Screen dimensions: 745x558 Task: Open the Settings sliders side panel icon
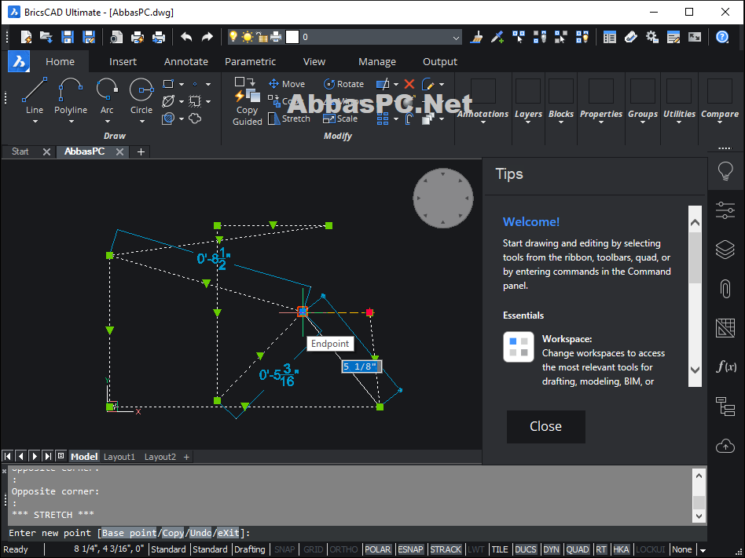pyautogui.click(x=725, y=210)
